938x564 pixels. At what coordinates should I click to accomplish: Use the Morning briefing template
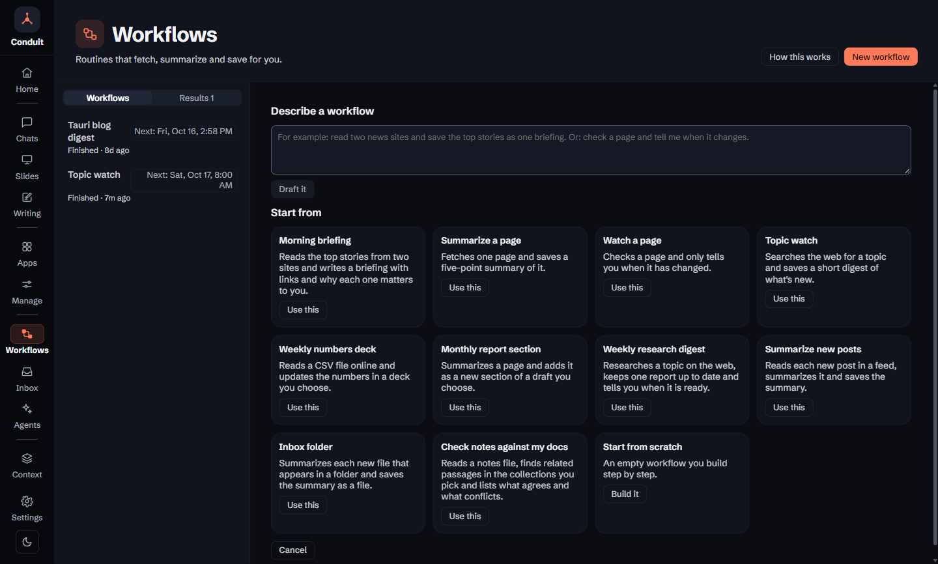tap(303, 310)
